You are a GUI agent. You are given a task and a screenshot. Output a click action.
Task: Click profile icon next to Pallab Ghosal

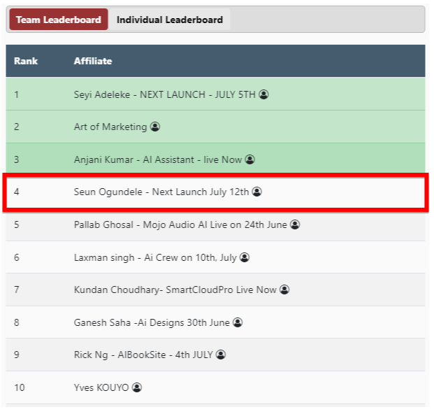295,224
